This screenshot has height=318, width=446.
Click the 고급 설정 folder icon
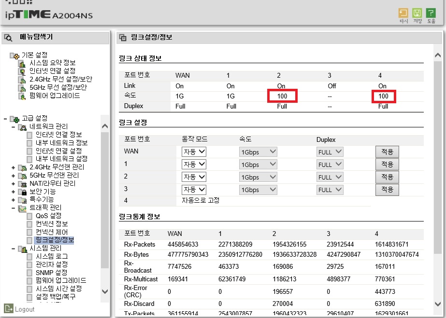(x=14, y=119)
